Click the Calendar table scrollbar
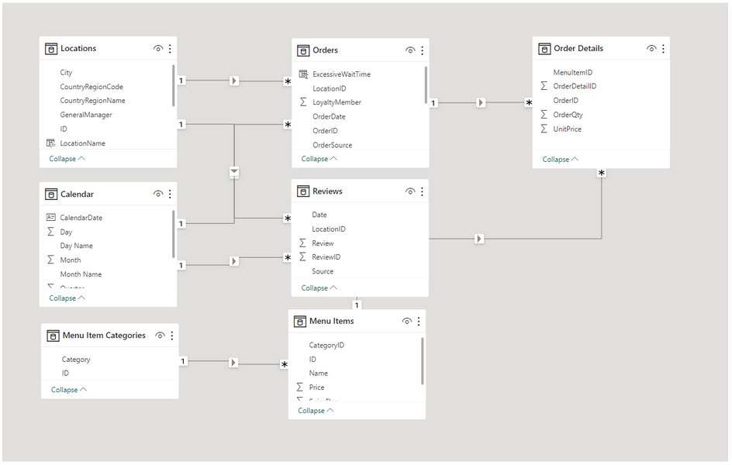The height and width of the screenshot is (465, 732). 173,234
